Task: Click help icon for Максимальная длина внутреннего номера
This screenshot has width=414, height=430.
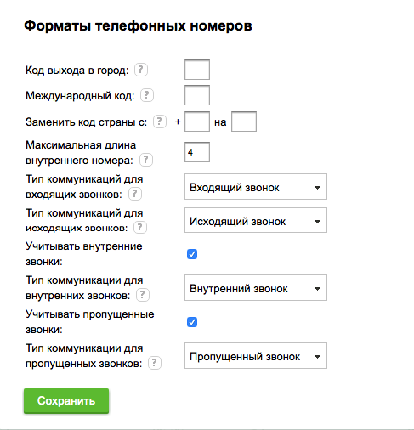Action: (146, 160)
